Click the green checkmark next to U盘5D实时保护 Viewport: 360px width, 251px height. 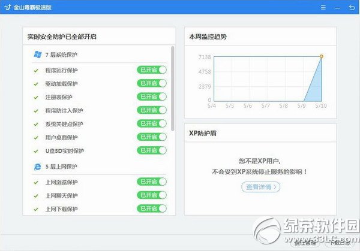tap(36, 152)
